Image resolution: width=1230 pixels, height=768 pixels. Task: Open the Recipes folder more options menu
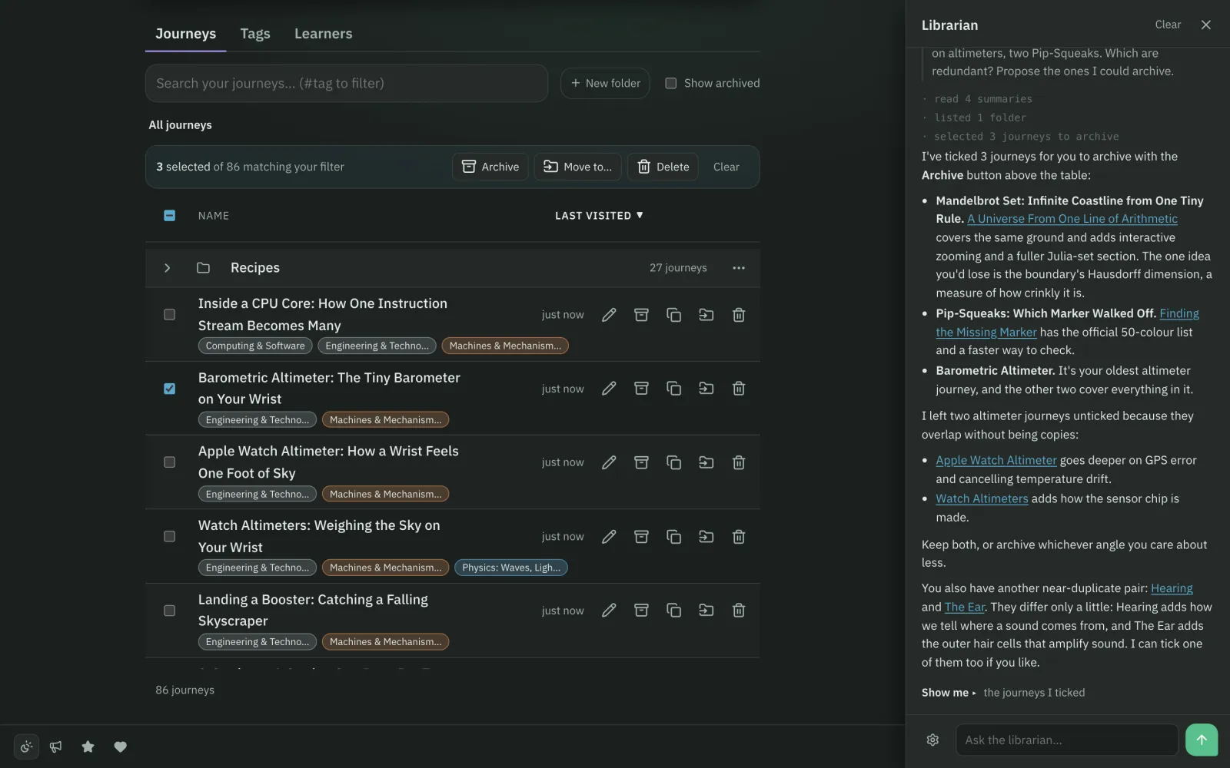click(739, 268)
